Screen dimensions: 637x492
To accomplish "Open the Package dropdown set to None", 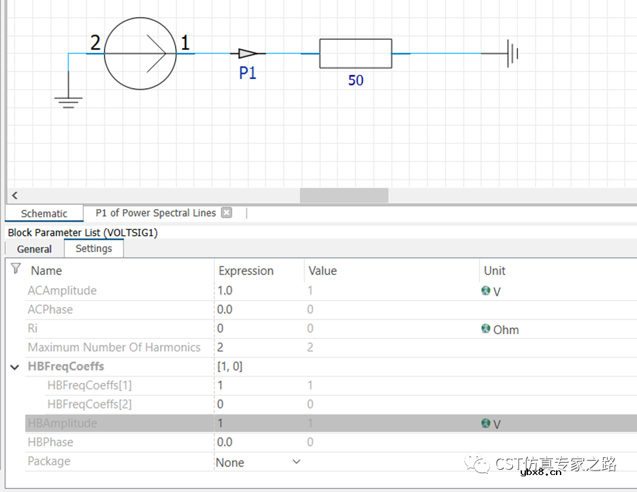I will (296, 462).
